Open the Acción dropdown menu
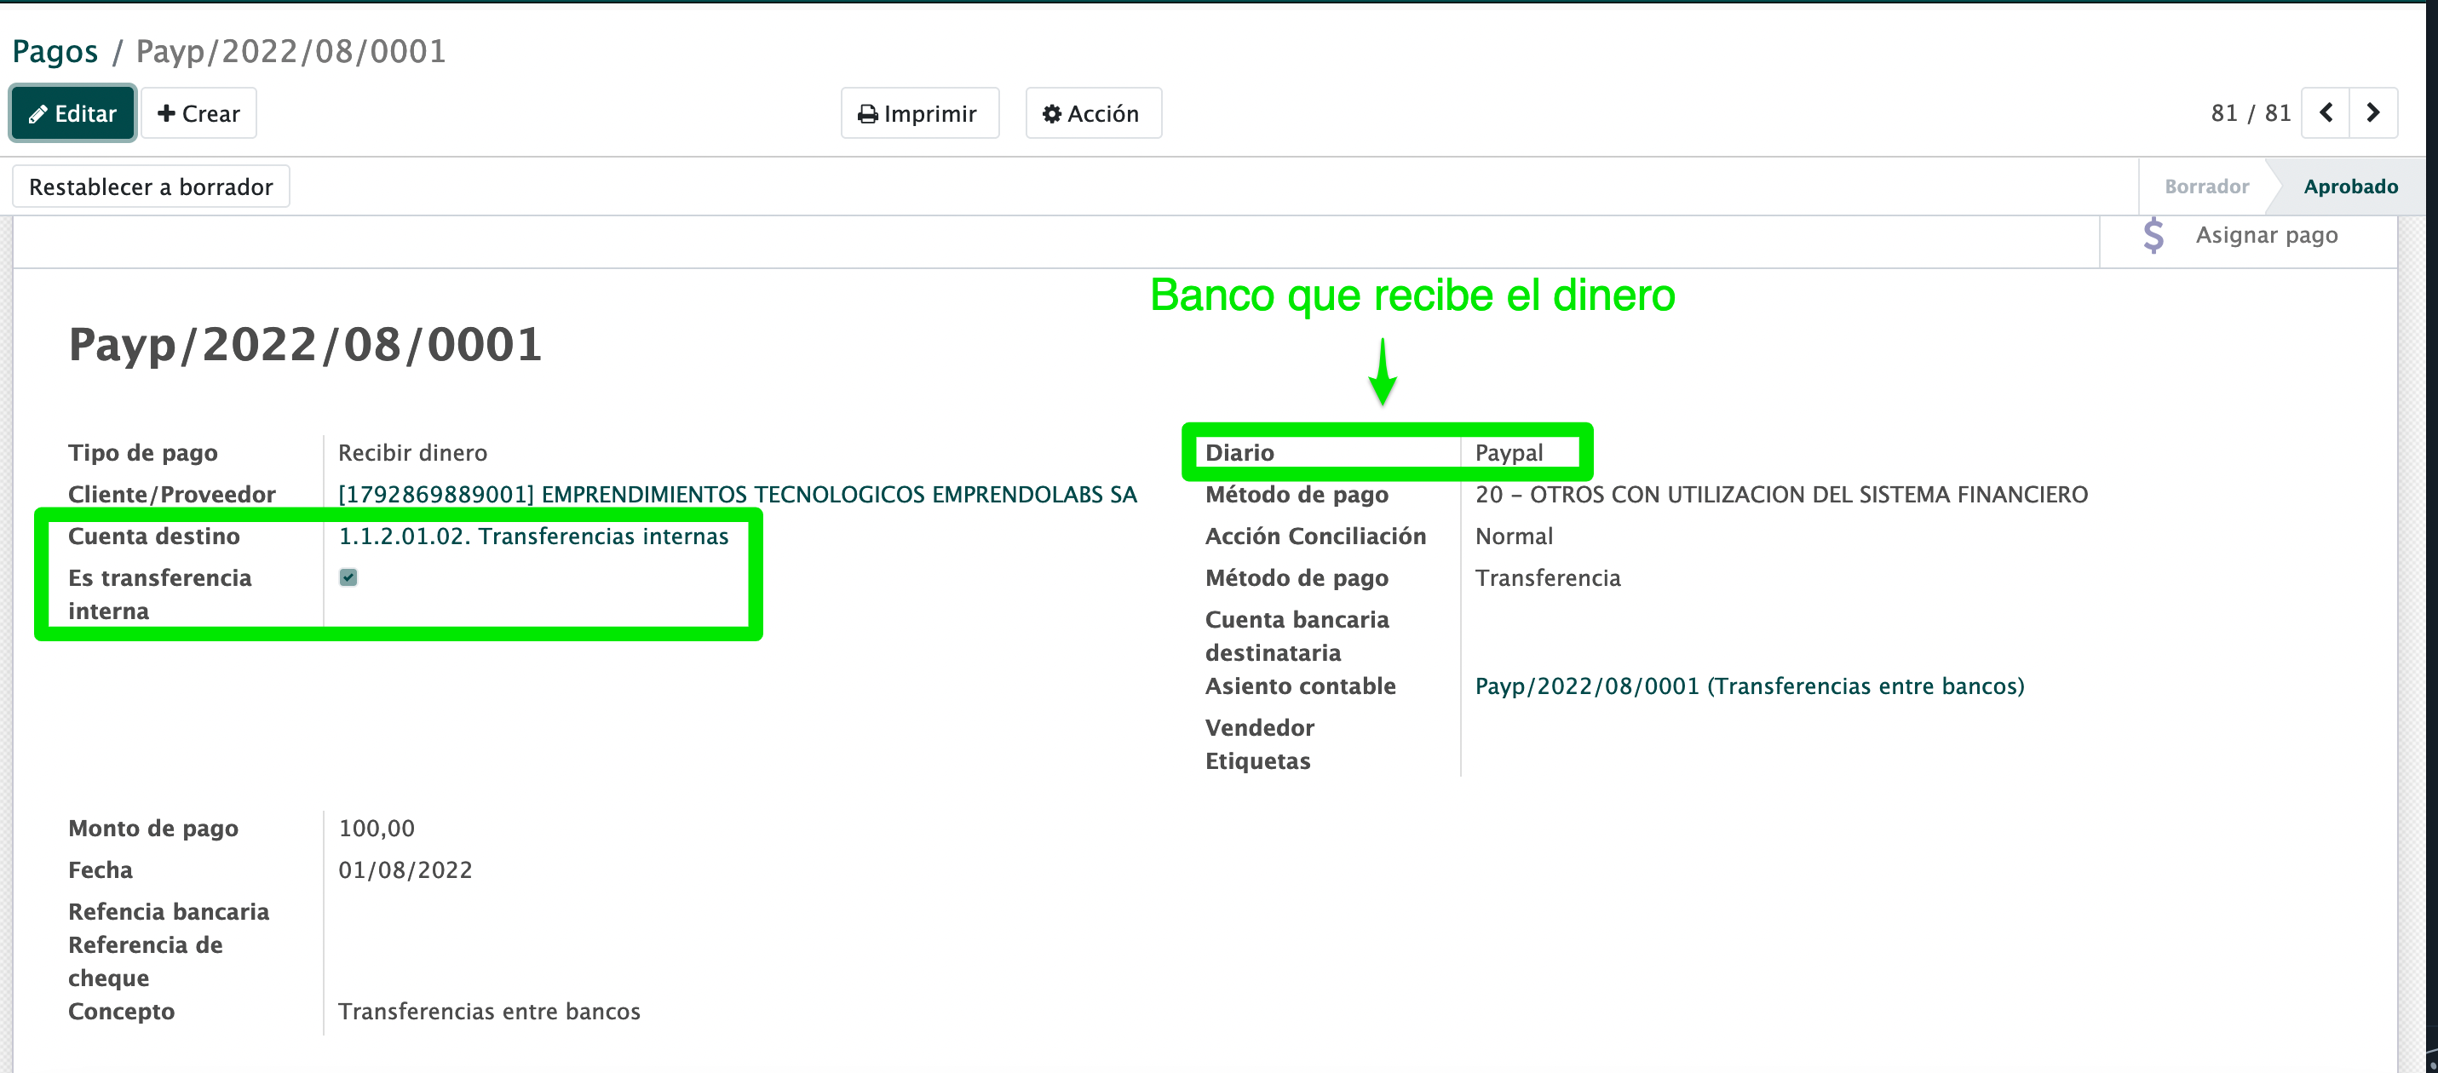Image resolution: width=2438 pixels, height=1073 pixels. click(x=1093, y=112)
